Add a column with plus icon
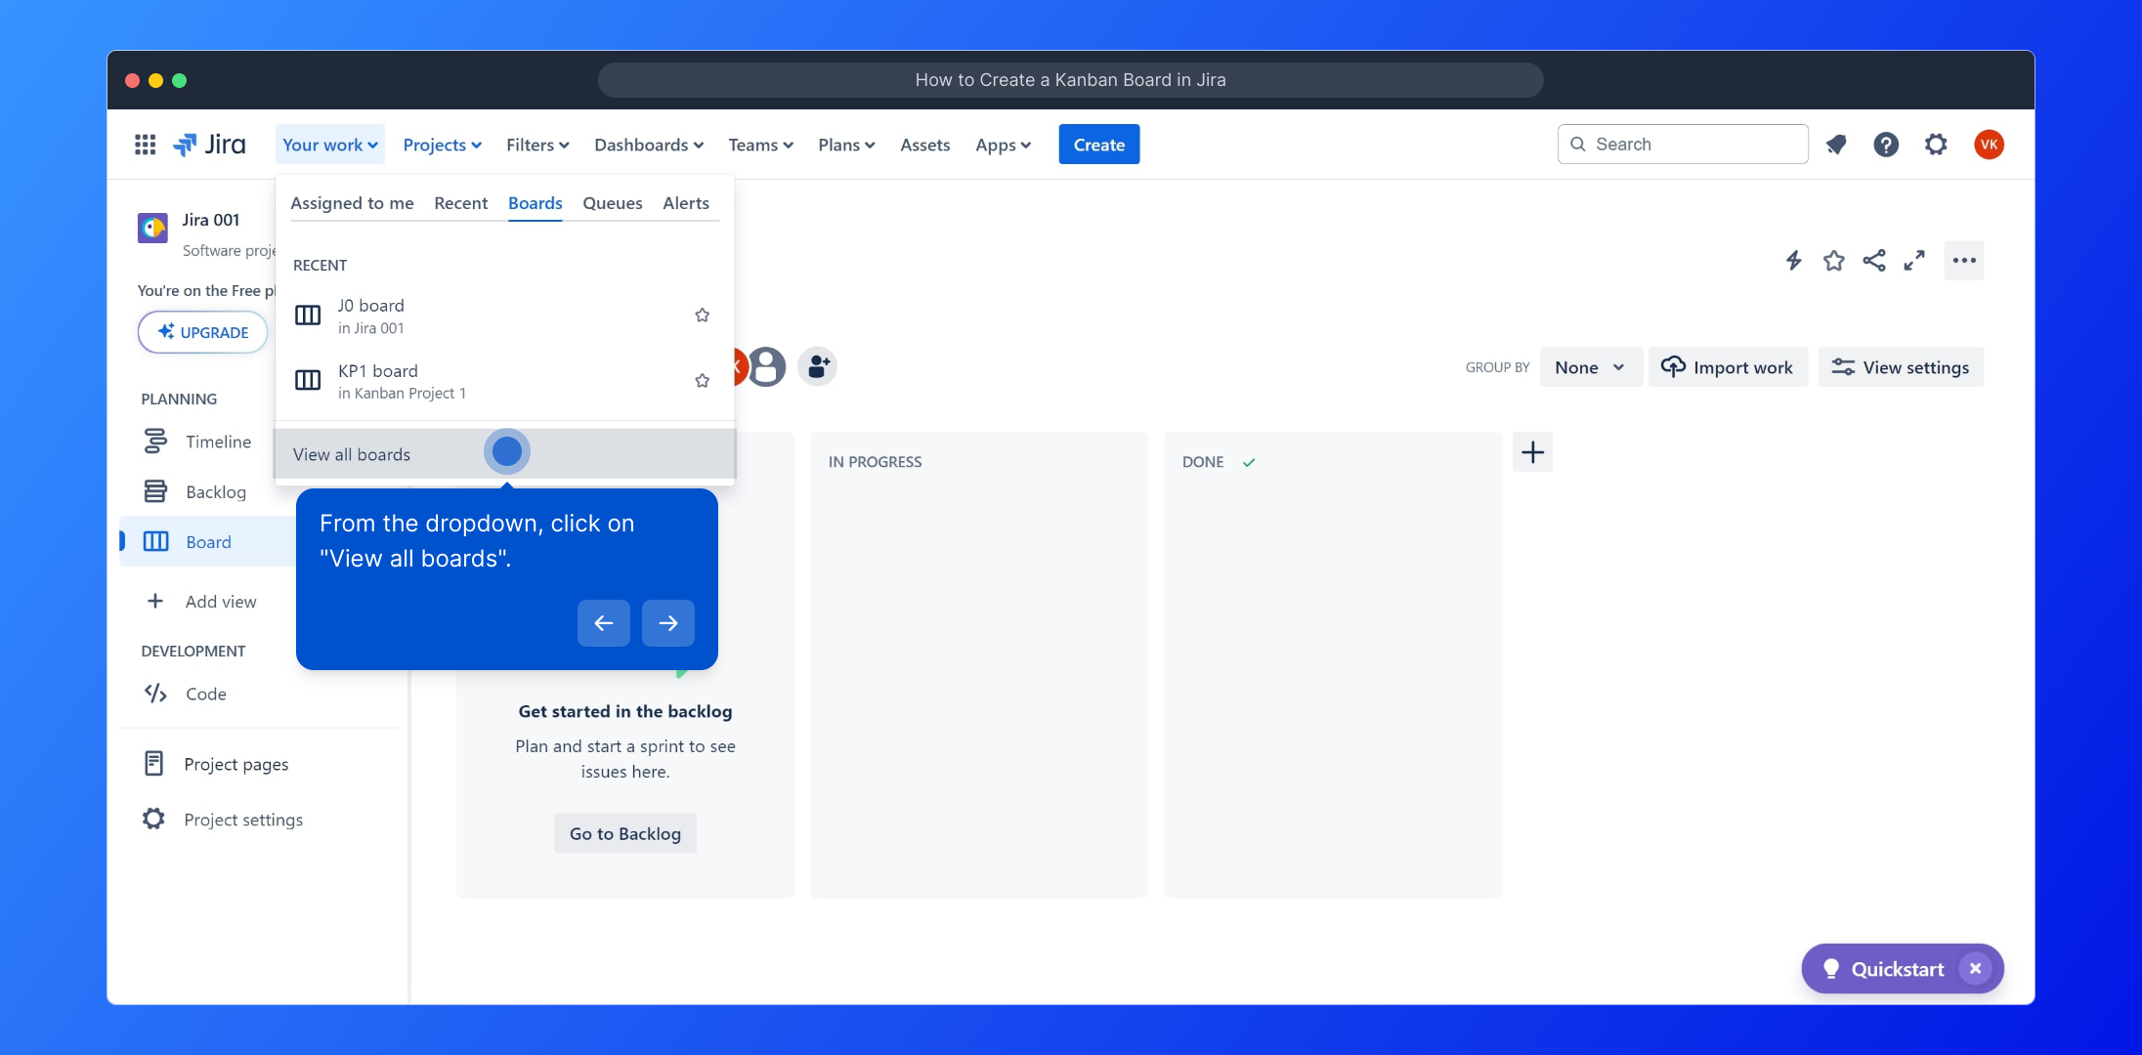2142x1055 pixels. [1532, 452]
